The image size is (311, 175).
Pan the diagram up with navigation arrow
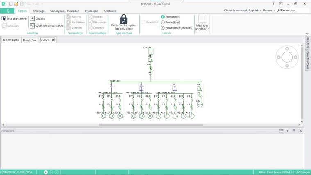click(287, 49)
